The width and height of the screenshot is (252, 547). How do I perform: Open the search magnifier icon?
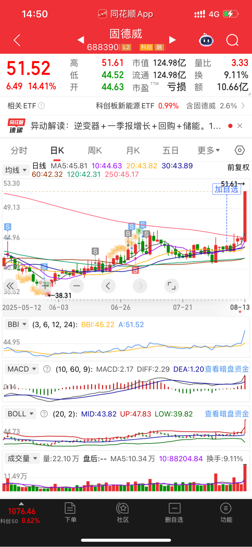click(232, 40)
